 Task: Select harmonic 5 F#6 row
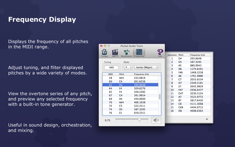coord(189,72)
